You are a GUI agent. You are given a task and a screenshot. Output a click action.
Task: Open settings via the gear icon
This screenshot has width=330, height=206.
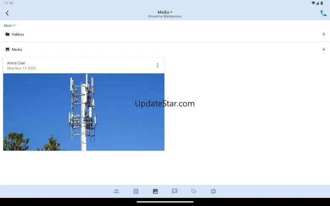(x=213, y=191)
